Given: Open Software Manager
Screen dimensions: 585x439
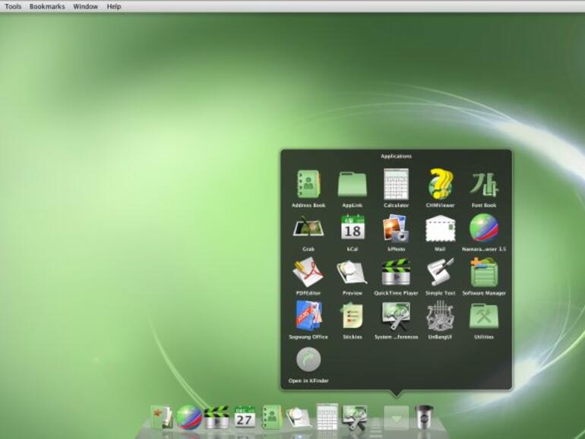Looking at the screenshot, I should coord(484,272).
